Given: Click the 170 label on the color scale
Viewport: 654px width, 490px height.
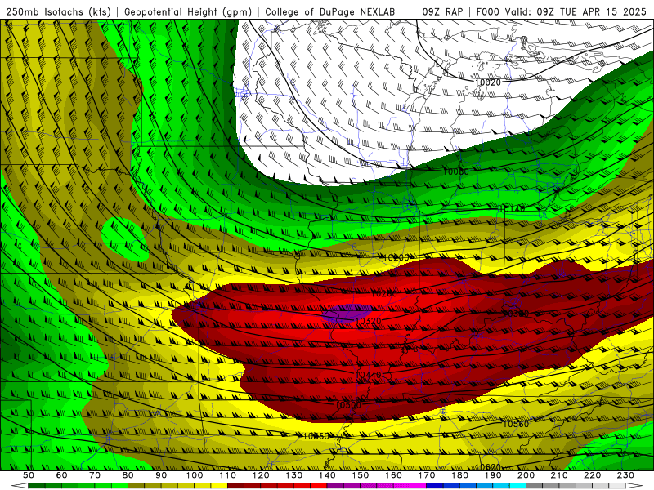Looking at the screenshot, I should (x=427, y=475).
